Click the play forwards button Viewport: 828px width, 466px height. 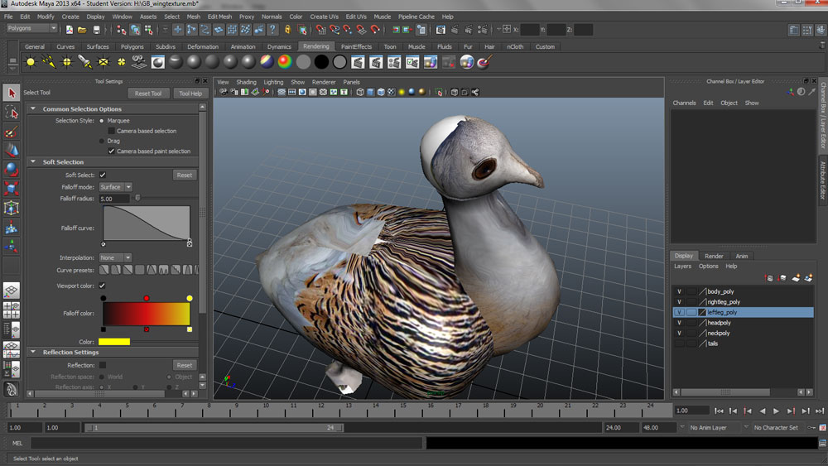coord(776,411)
